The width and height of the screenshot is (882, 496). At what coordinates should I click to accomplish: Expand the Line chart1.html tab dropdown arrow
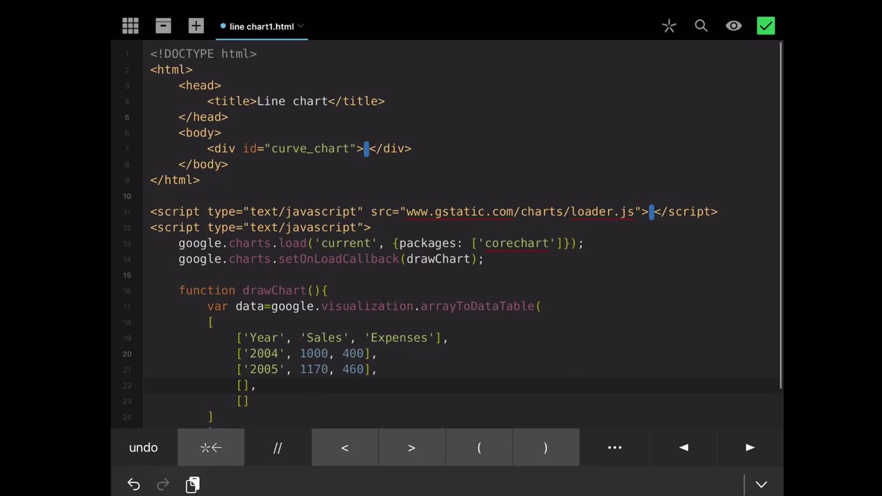pos(301,26)
